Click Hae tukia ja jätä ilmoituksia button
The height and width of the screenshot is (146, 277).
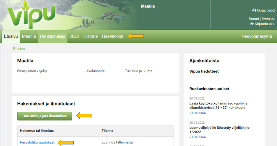[45, 116]
